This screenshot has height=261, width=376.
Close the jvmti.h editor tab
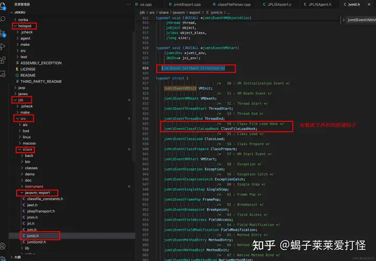369,4
